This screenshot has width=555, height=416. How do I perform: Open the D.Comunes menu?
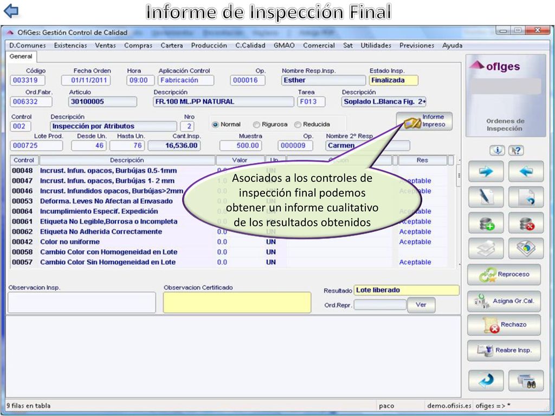28,45
